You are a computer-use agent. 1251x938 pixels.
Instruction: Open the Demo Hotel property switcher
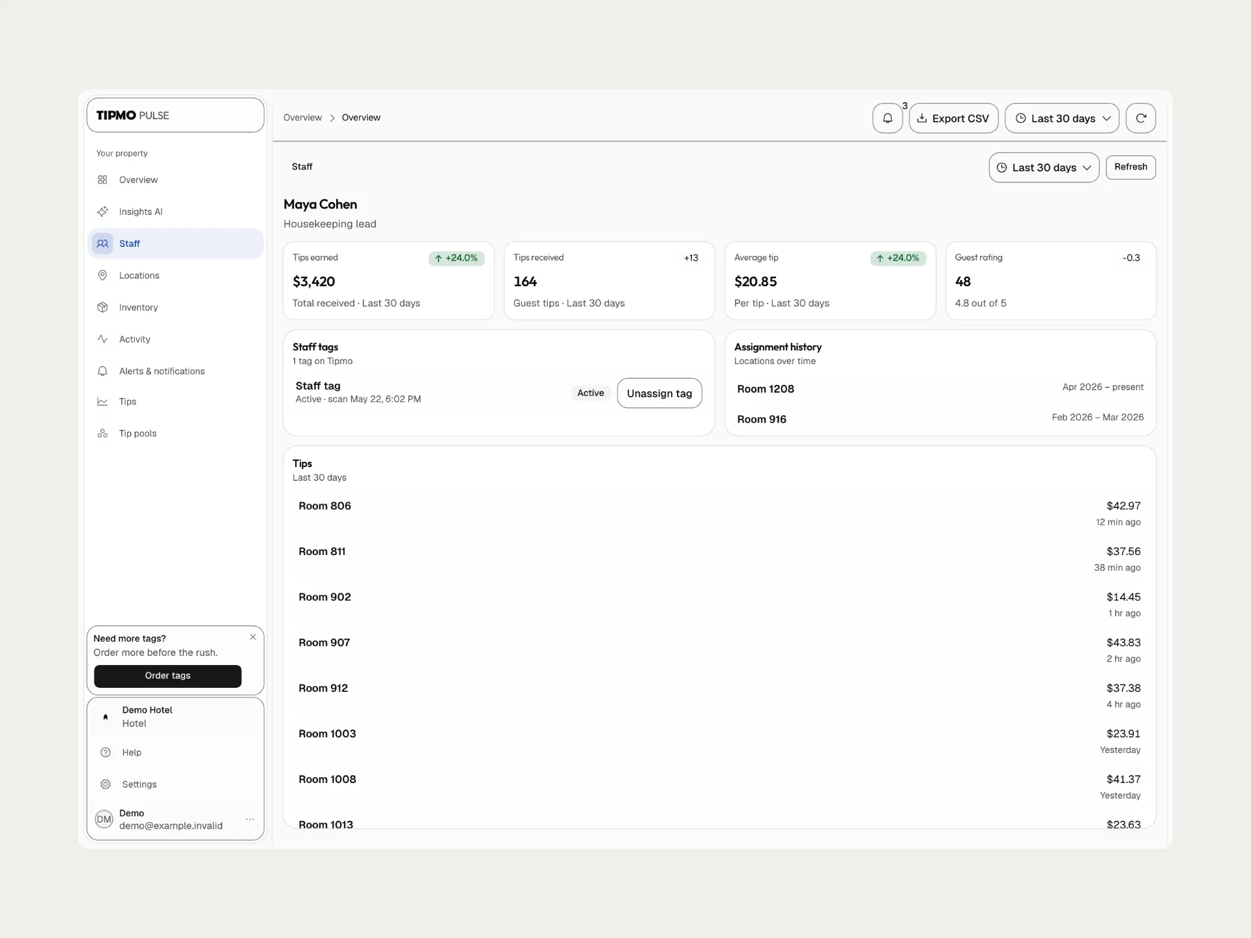coord(175,717)
